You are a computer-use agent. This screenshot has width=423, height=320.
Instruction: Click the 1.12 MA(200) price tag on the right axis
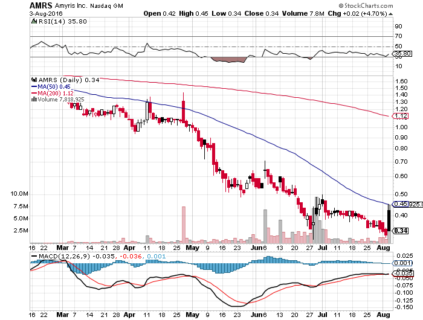(x=401, y=116)
